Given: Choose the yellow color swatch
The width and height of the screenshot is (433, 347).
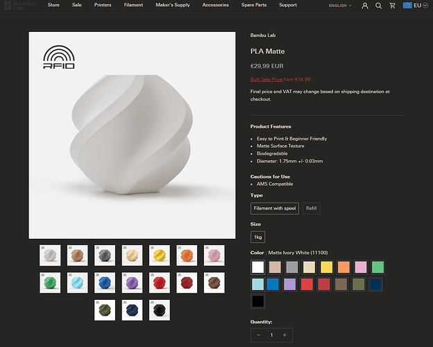Looking at the screenshot, I should click(x=326, y=267).
